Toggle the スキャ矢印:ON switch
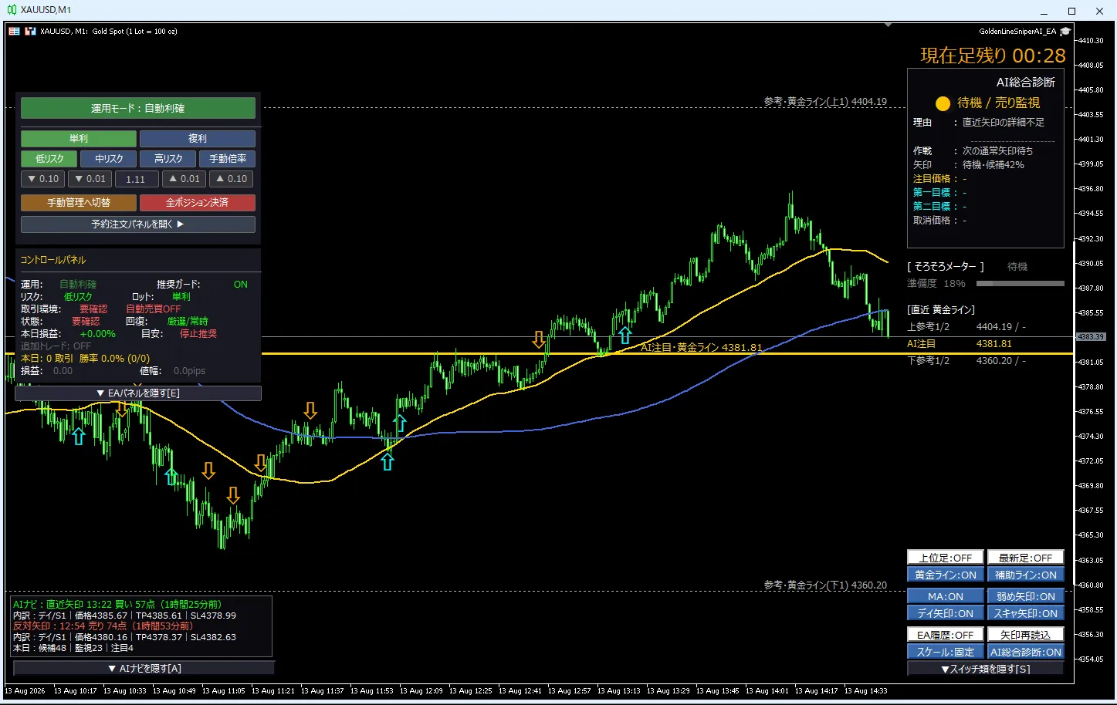The image size is (1117, 705). coord(1025,613)
